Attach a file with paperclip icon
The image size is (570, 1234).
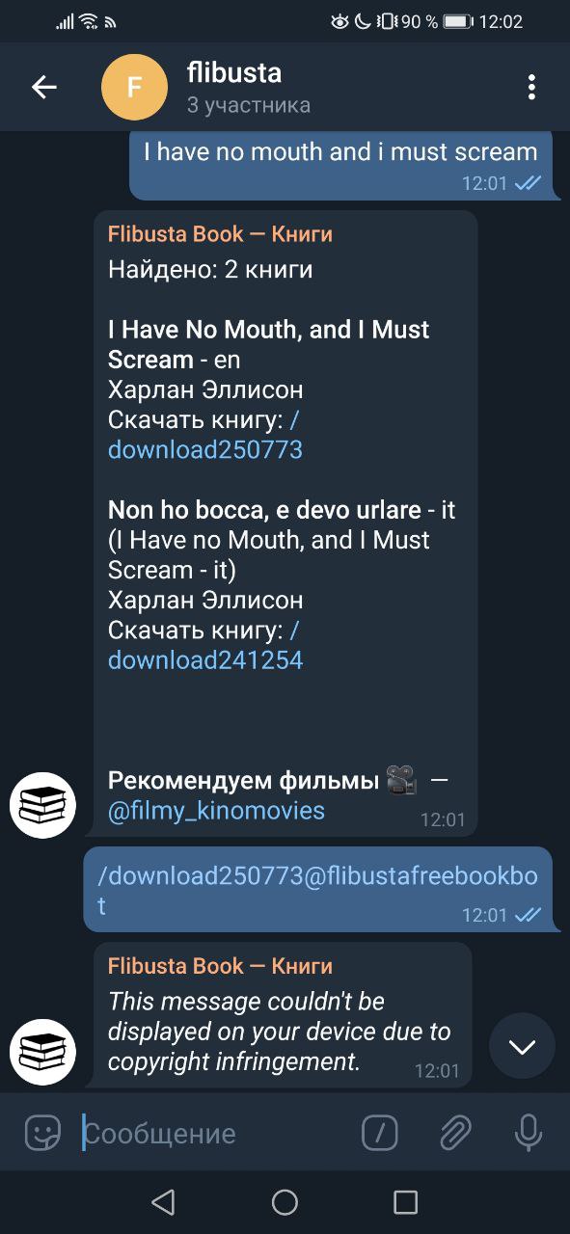coord(454,1133)
